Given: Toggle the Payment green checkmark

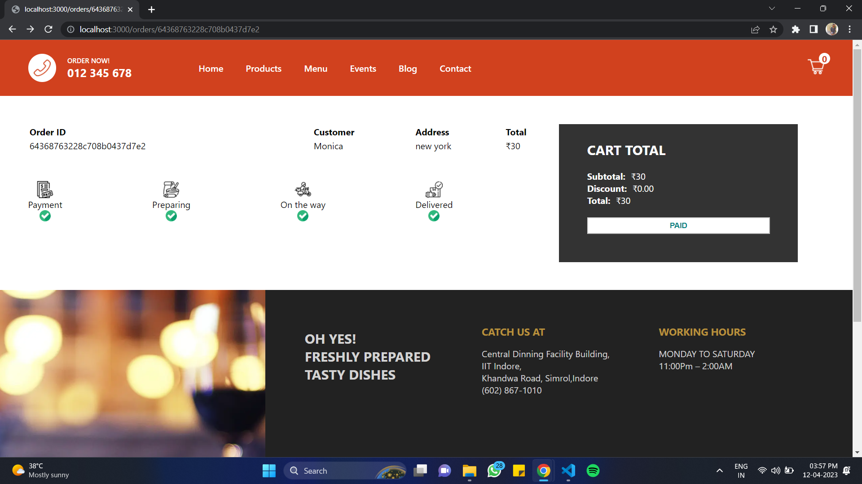Looking at the screenshot, I should [45, 216].
